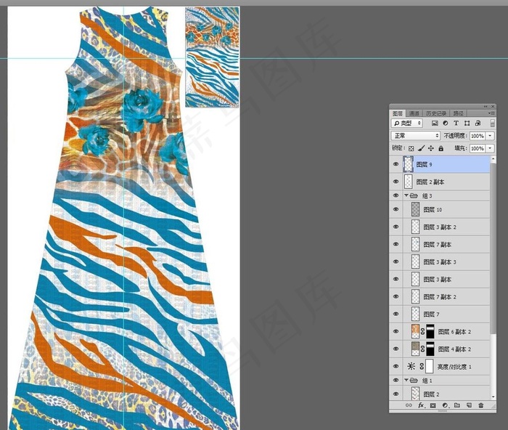Click the delete layer trash icon
The height and width of the screenshot is (430, 508).
(x=480, y=405)
